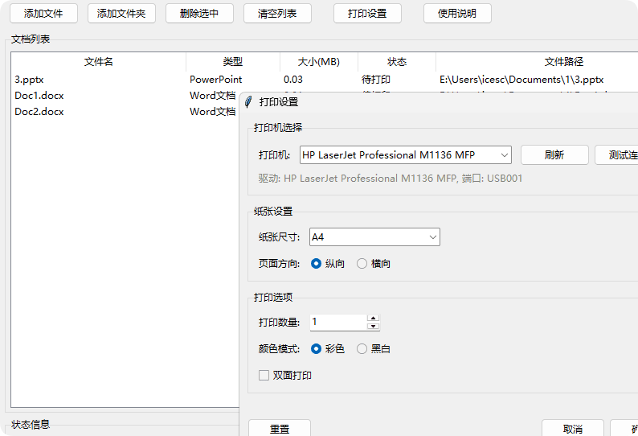Screen dimensions: 638x436
Task: Expand the 纸张尺寸 A4 dropdown
Action: [374, 237]
